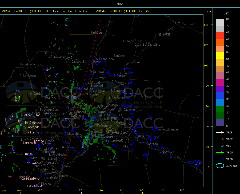Viewport: 240px width, 194px height.
Task: Click the 'Potrerillos' white label
Action: click(x=31, y=115)
